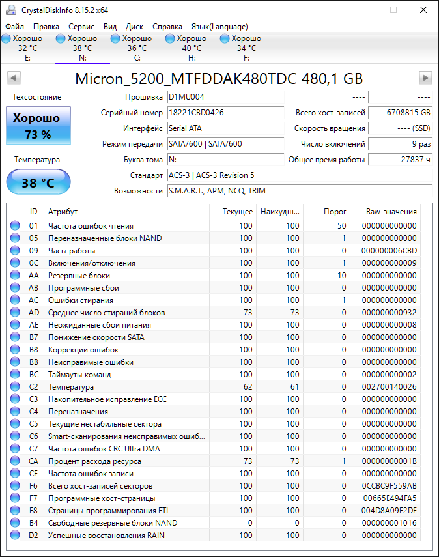Image resolution: width=439 pixels, height=557 pixels.
Task: Click 'Текущие нестабильные сектора' attribute text
Action: [104, 424]
